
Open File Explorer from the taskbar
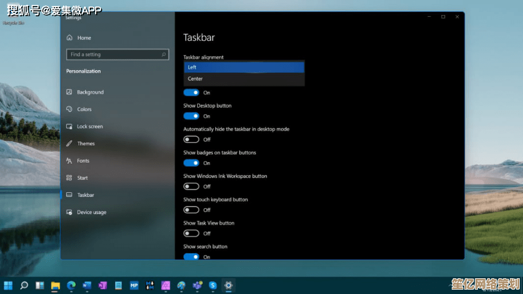click(x=55, y=285)
